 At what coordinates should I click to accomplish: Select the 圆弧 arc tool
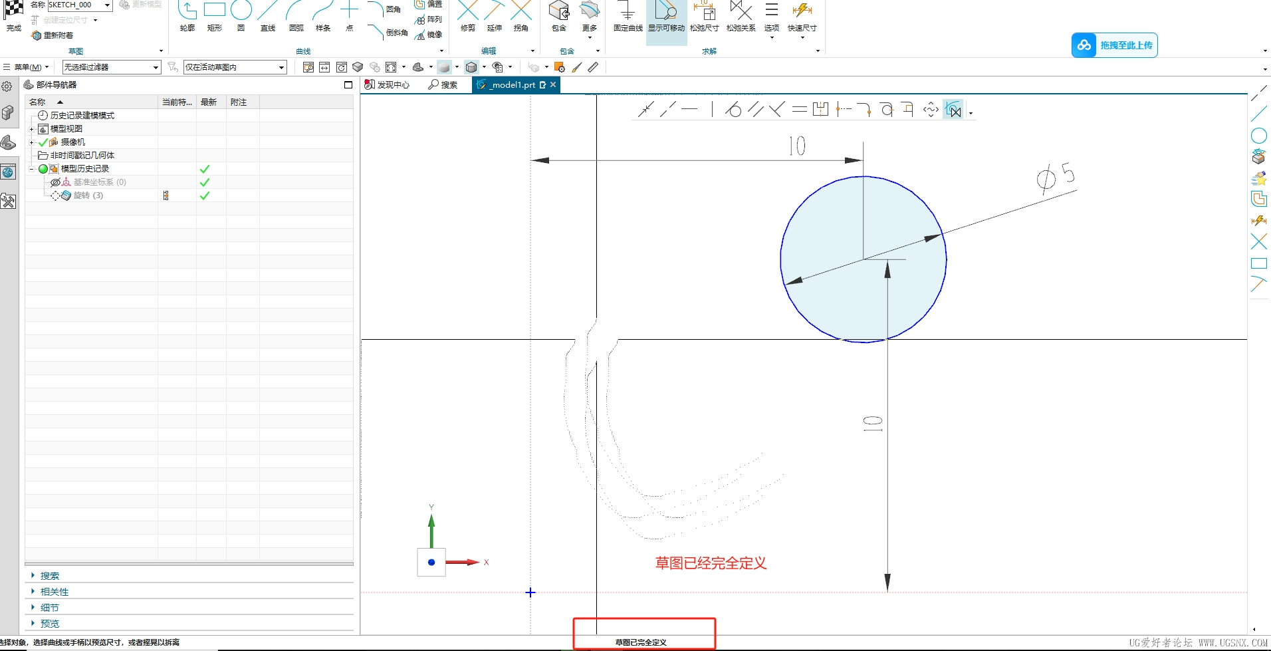296,16
